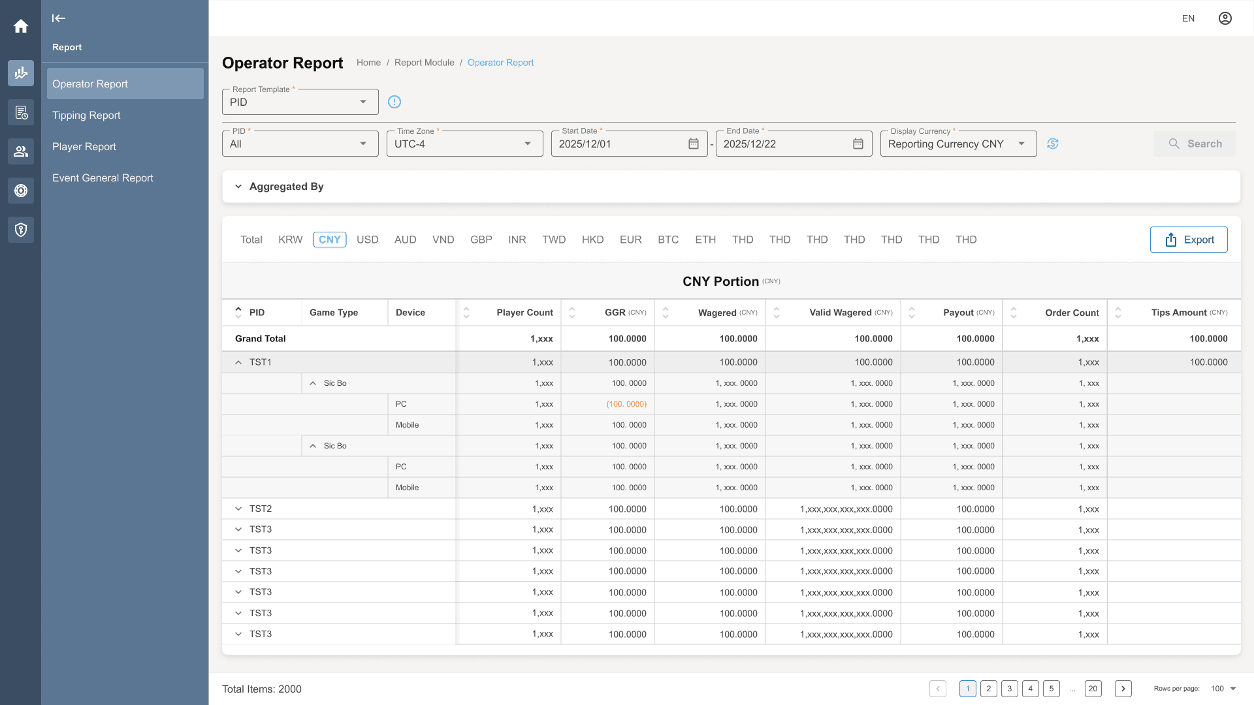Collapse the TST1 row
This screenshot has width=1254, height=705.
point(238,362)
